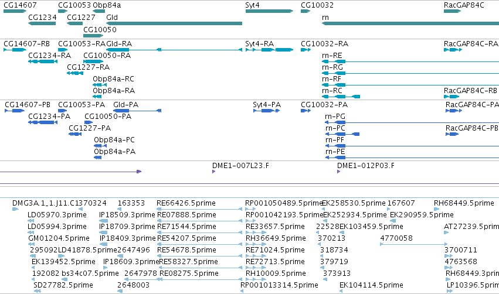Select protein label CG10032-PA
This screenshot has width=499, height=294.
click(x=324, y=105)
